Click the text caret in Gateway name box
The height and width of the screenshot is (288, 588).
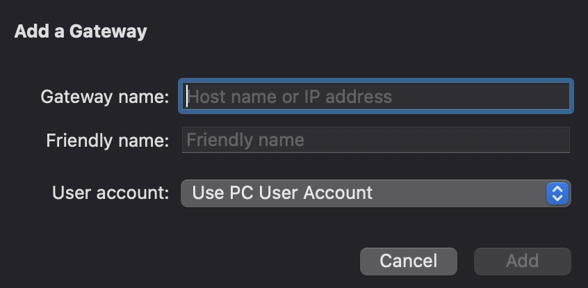tap(186, 96)
